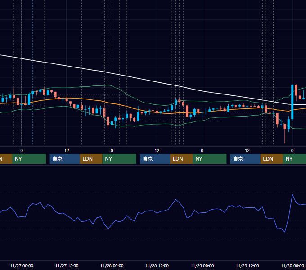Click the NY session block spanning 11/29 00:00

point(210,159)
